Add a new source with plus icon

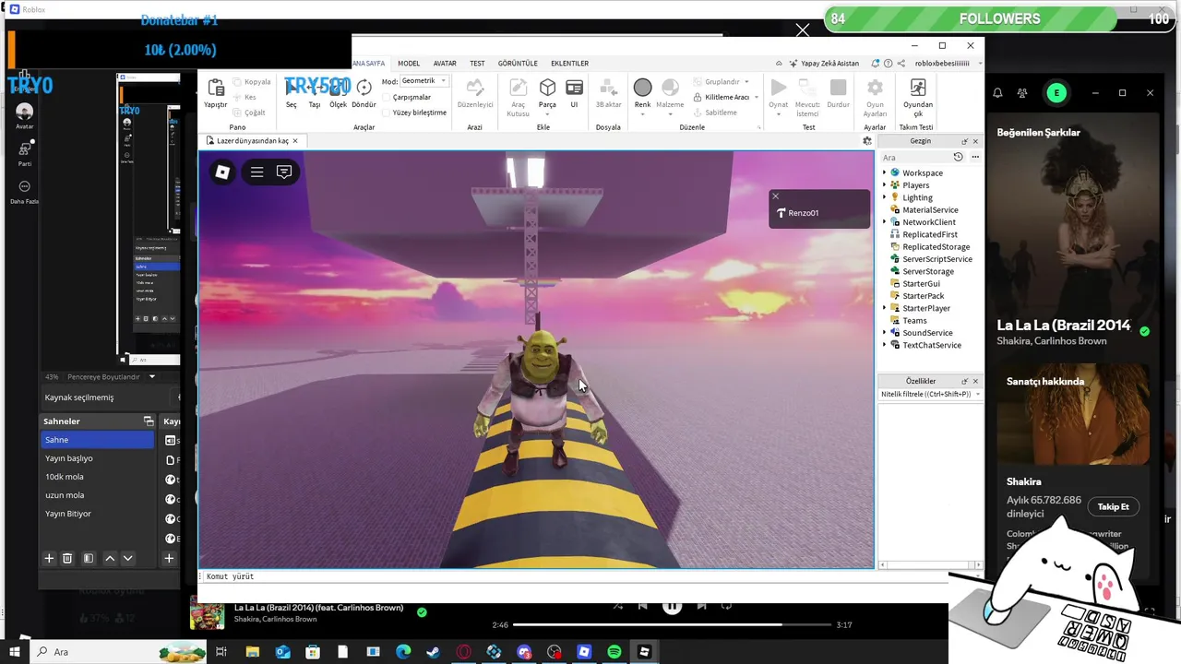click(169, 558)
